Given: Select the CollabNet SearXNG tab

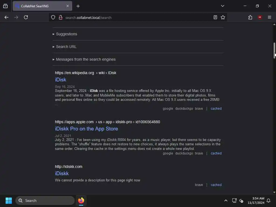Looking at the screenshot, I should click(x=42, y=6).
